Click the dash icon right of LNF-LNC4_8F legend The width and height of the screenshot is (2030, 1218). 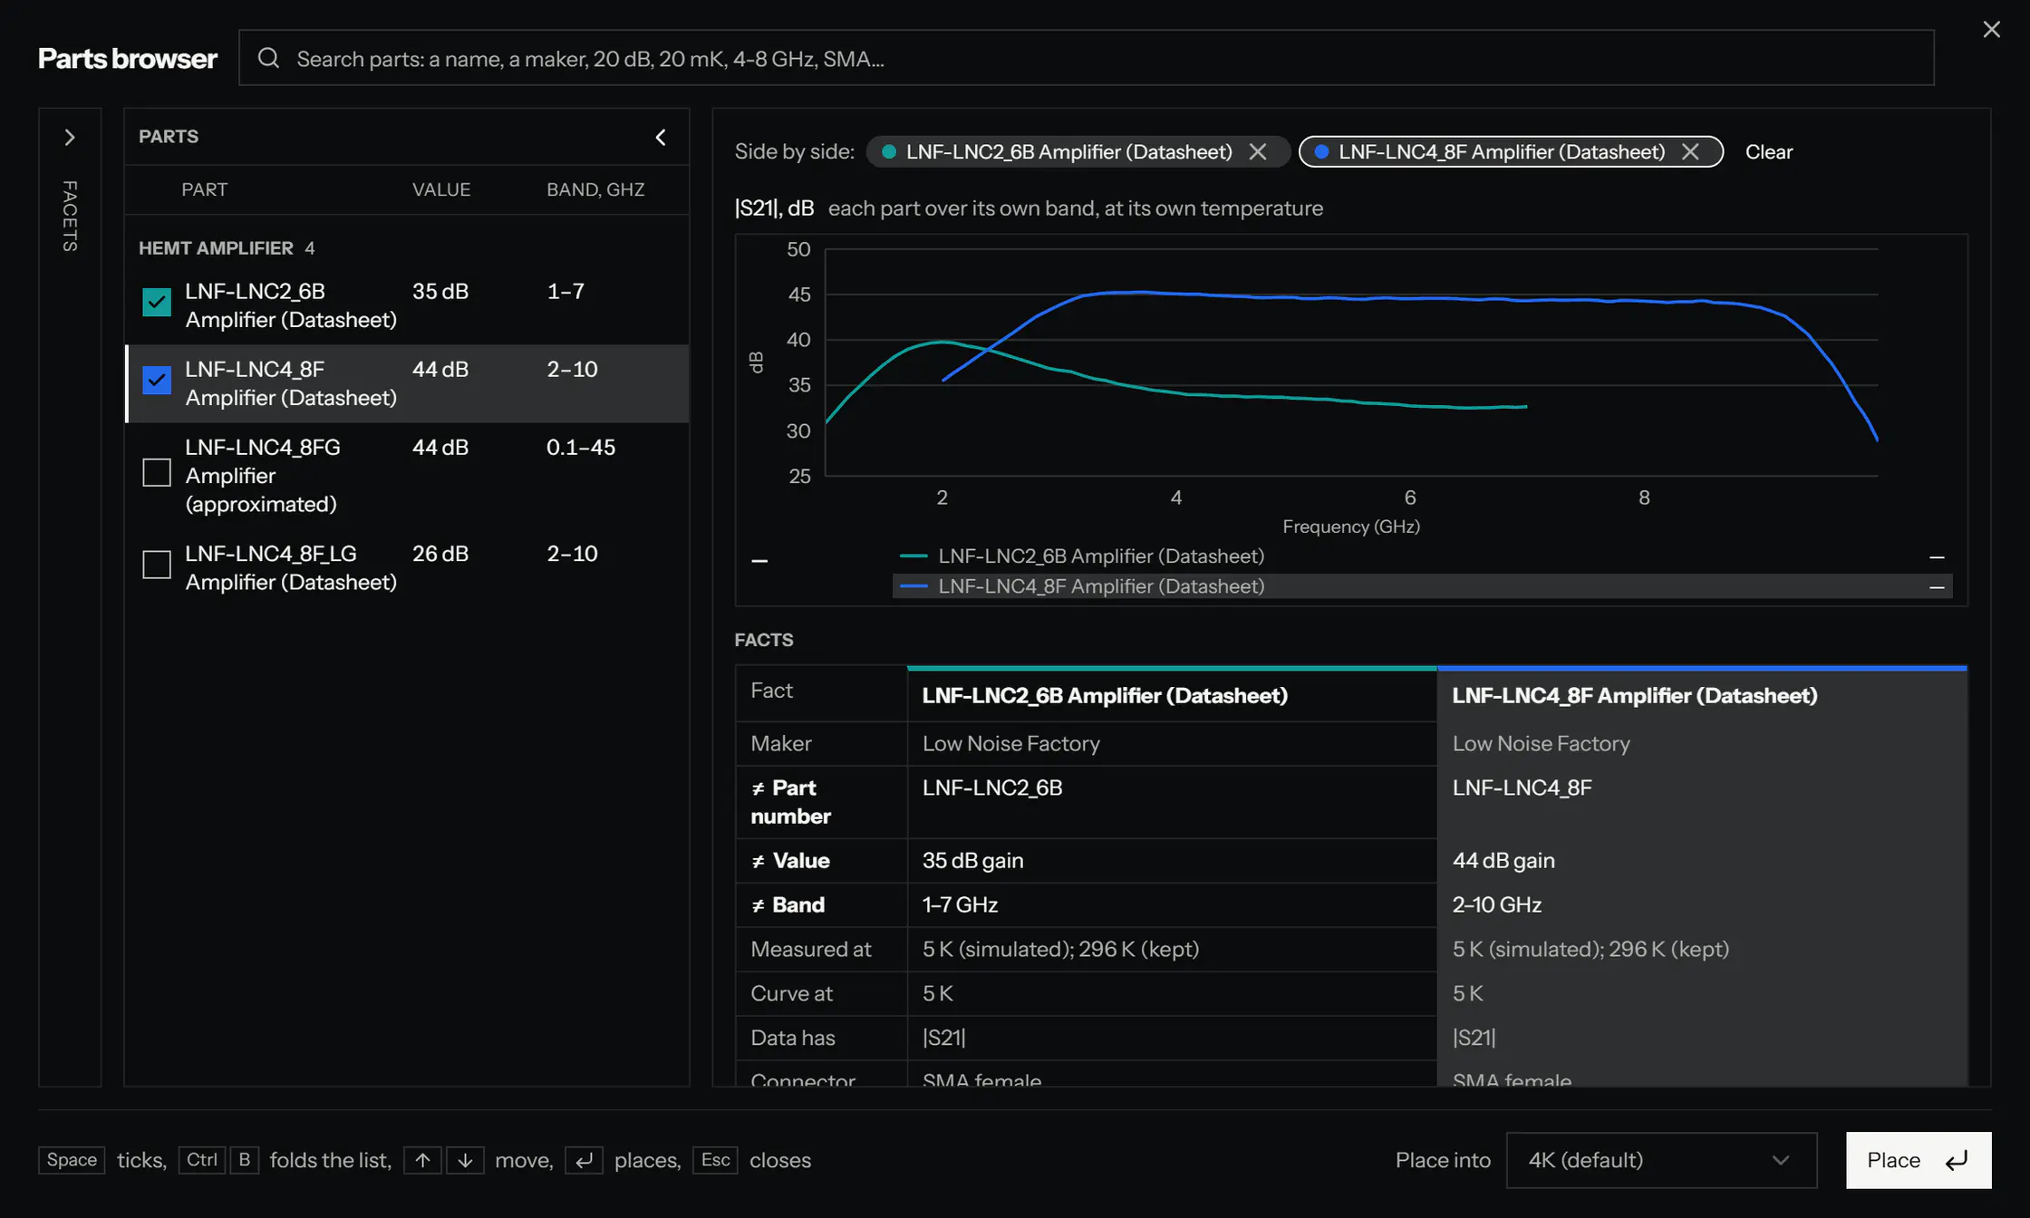pos(1937,587)
